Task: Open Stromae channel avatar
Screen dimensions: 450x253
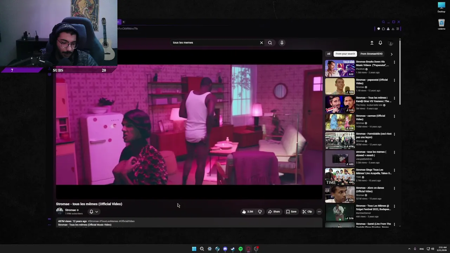Action: tap(59, 211)
